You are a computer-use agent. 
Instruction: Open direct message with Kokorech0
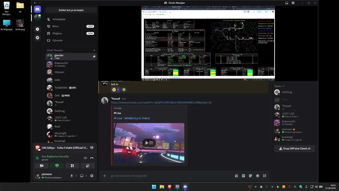click(x=71, y=64)
